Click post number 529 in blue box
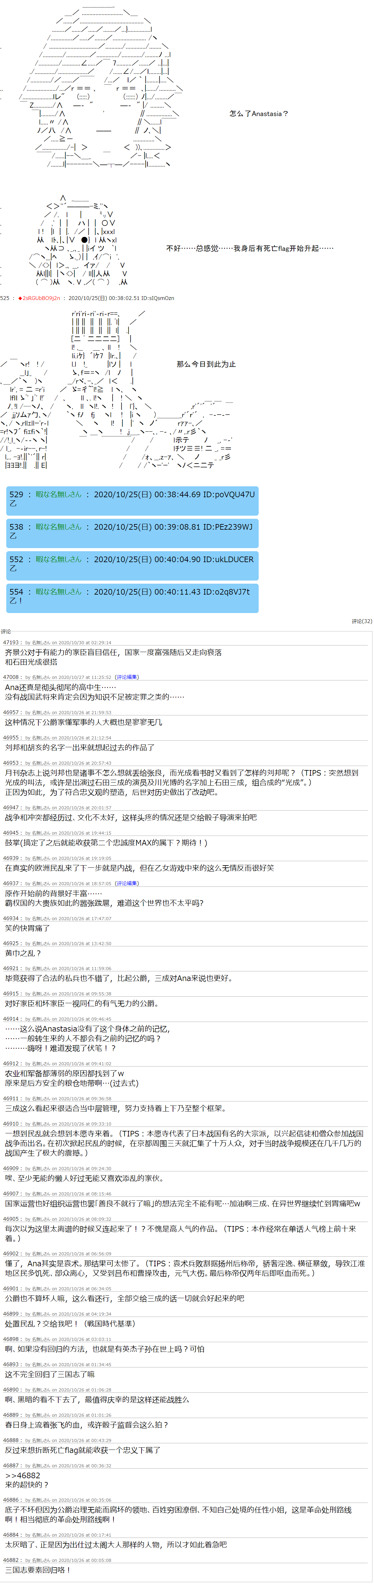Image resolution: width=374 pixels, height=1585 pixels. coord(17,494)
